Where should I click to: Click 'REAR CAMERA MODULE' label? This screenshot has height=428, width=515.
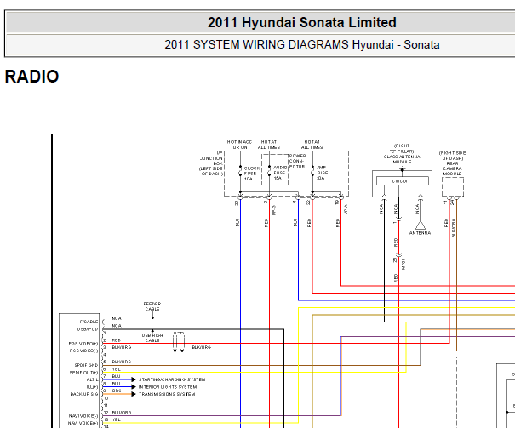[452, 168]
